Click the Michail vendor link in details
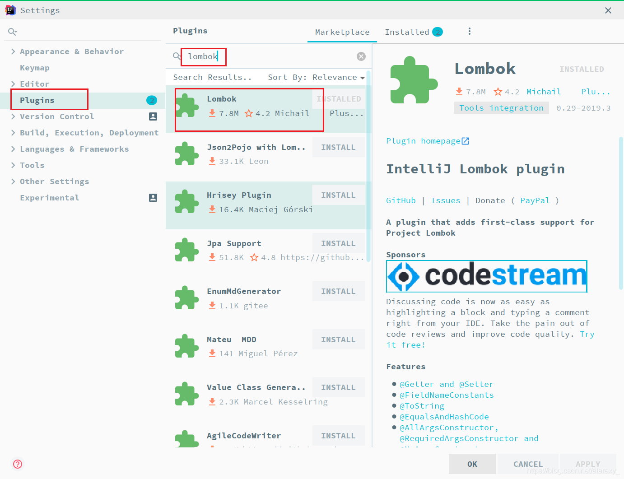 544,92
